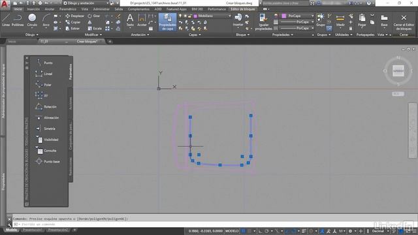Toggle orthogonal mode in status bar
418x235 pixels.
coord(261,231)
